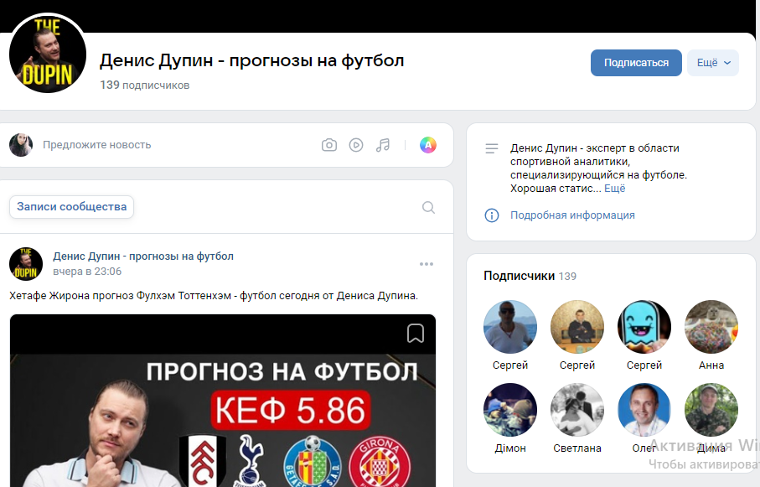Image resolution: width=760 pixels, height=487 pixels.
Task: Bookmark the football prediction post
Action: 415,333
